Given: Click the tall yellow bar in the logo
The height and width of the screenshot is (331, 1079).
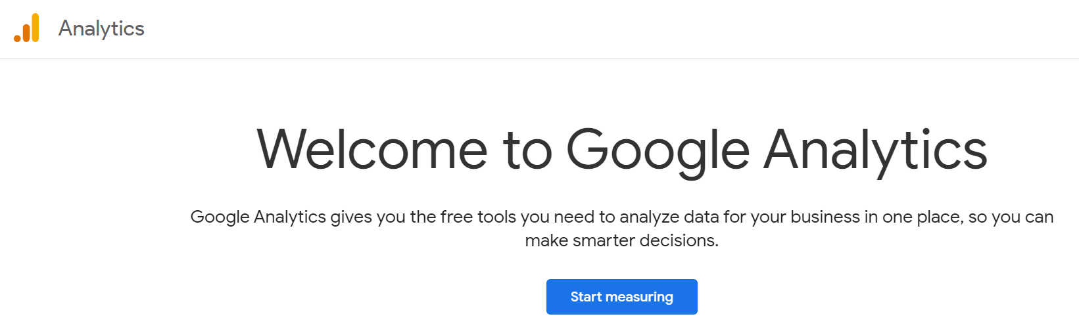Looking at the screenshot, I should tap(35, 28).
